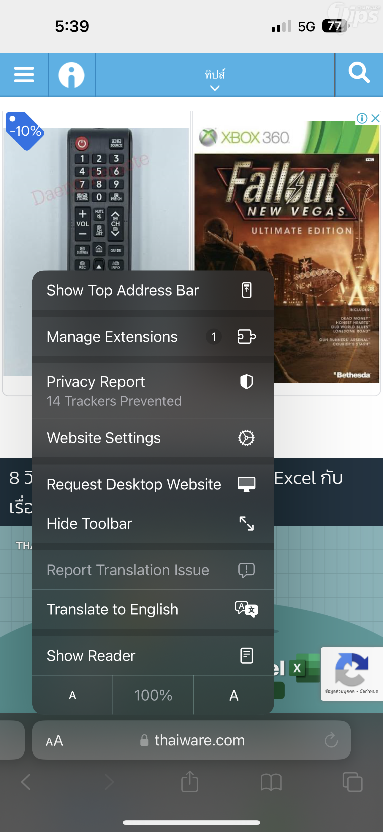This screenshot has width=383, height=832.
Task: Tap the adjacent tab's address bar
Action: [12, 740]
